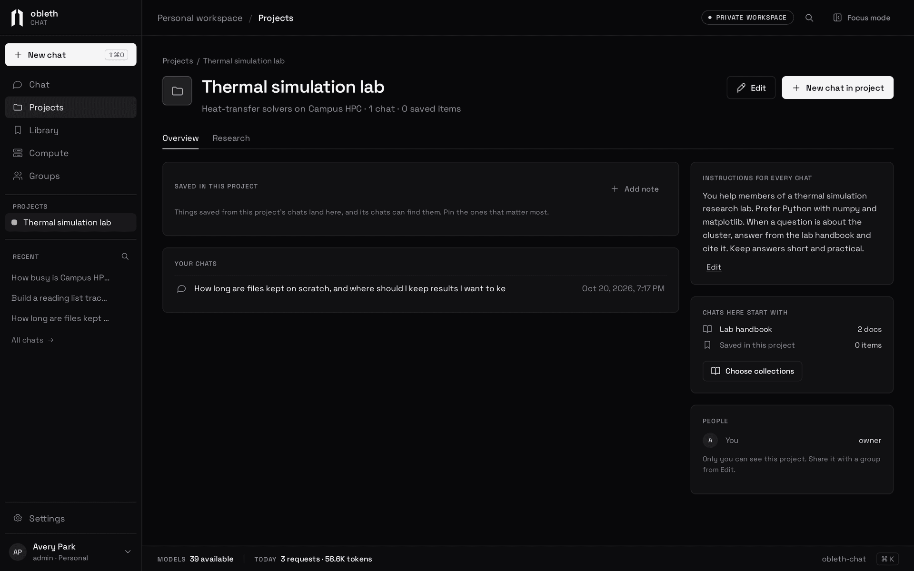Click '39 available' models in the status bar

(x=211, y=559)
